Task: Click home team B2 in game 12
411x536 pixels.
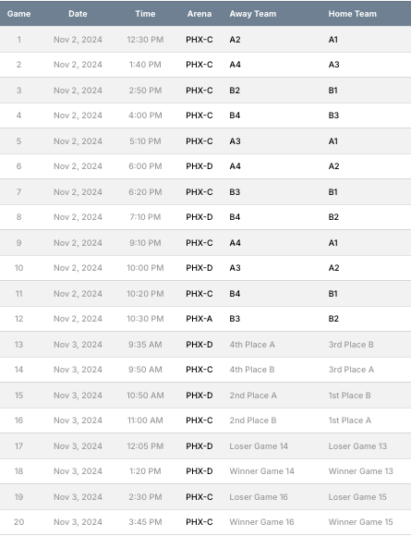Action: click(x=333, y=319)
